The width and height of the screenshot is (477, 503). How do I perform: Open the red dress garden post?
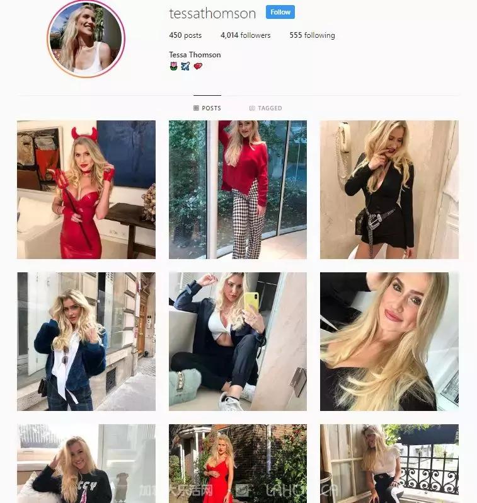[238, 463]
